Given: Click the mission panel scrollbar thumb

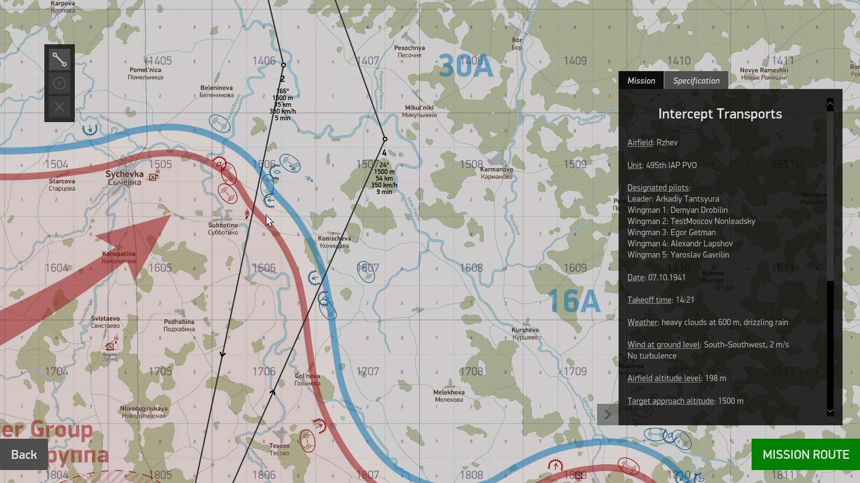Looking at the screenshot, I should [830, 196].
